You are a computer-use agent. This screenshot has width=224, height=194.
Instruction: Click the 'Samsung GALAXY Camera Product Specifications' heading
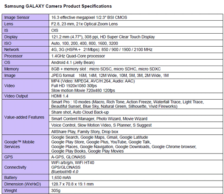(x=58, y=6)
